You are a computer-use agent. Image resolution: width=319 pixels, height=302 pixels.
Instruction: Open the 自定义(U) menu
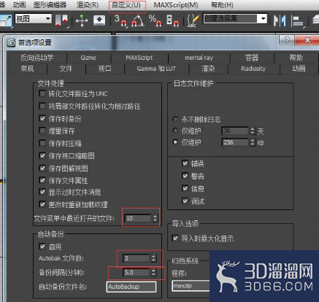[126, 5]
